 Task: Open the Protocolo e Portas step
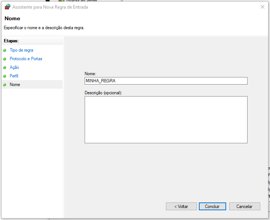[26, 59]
